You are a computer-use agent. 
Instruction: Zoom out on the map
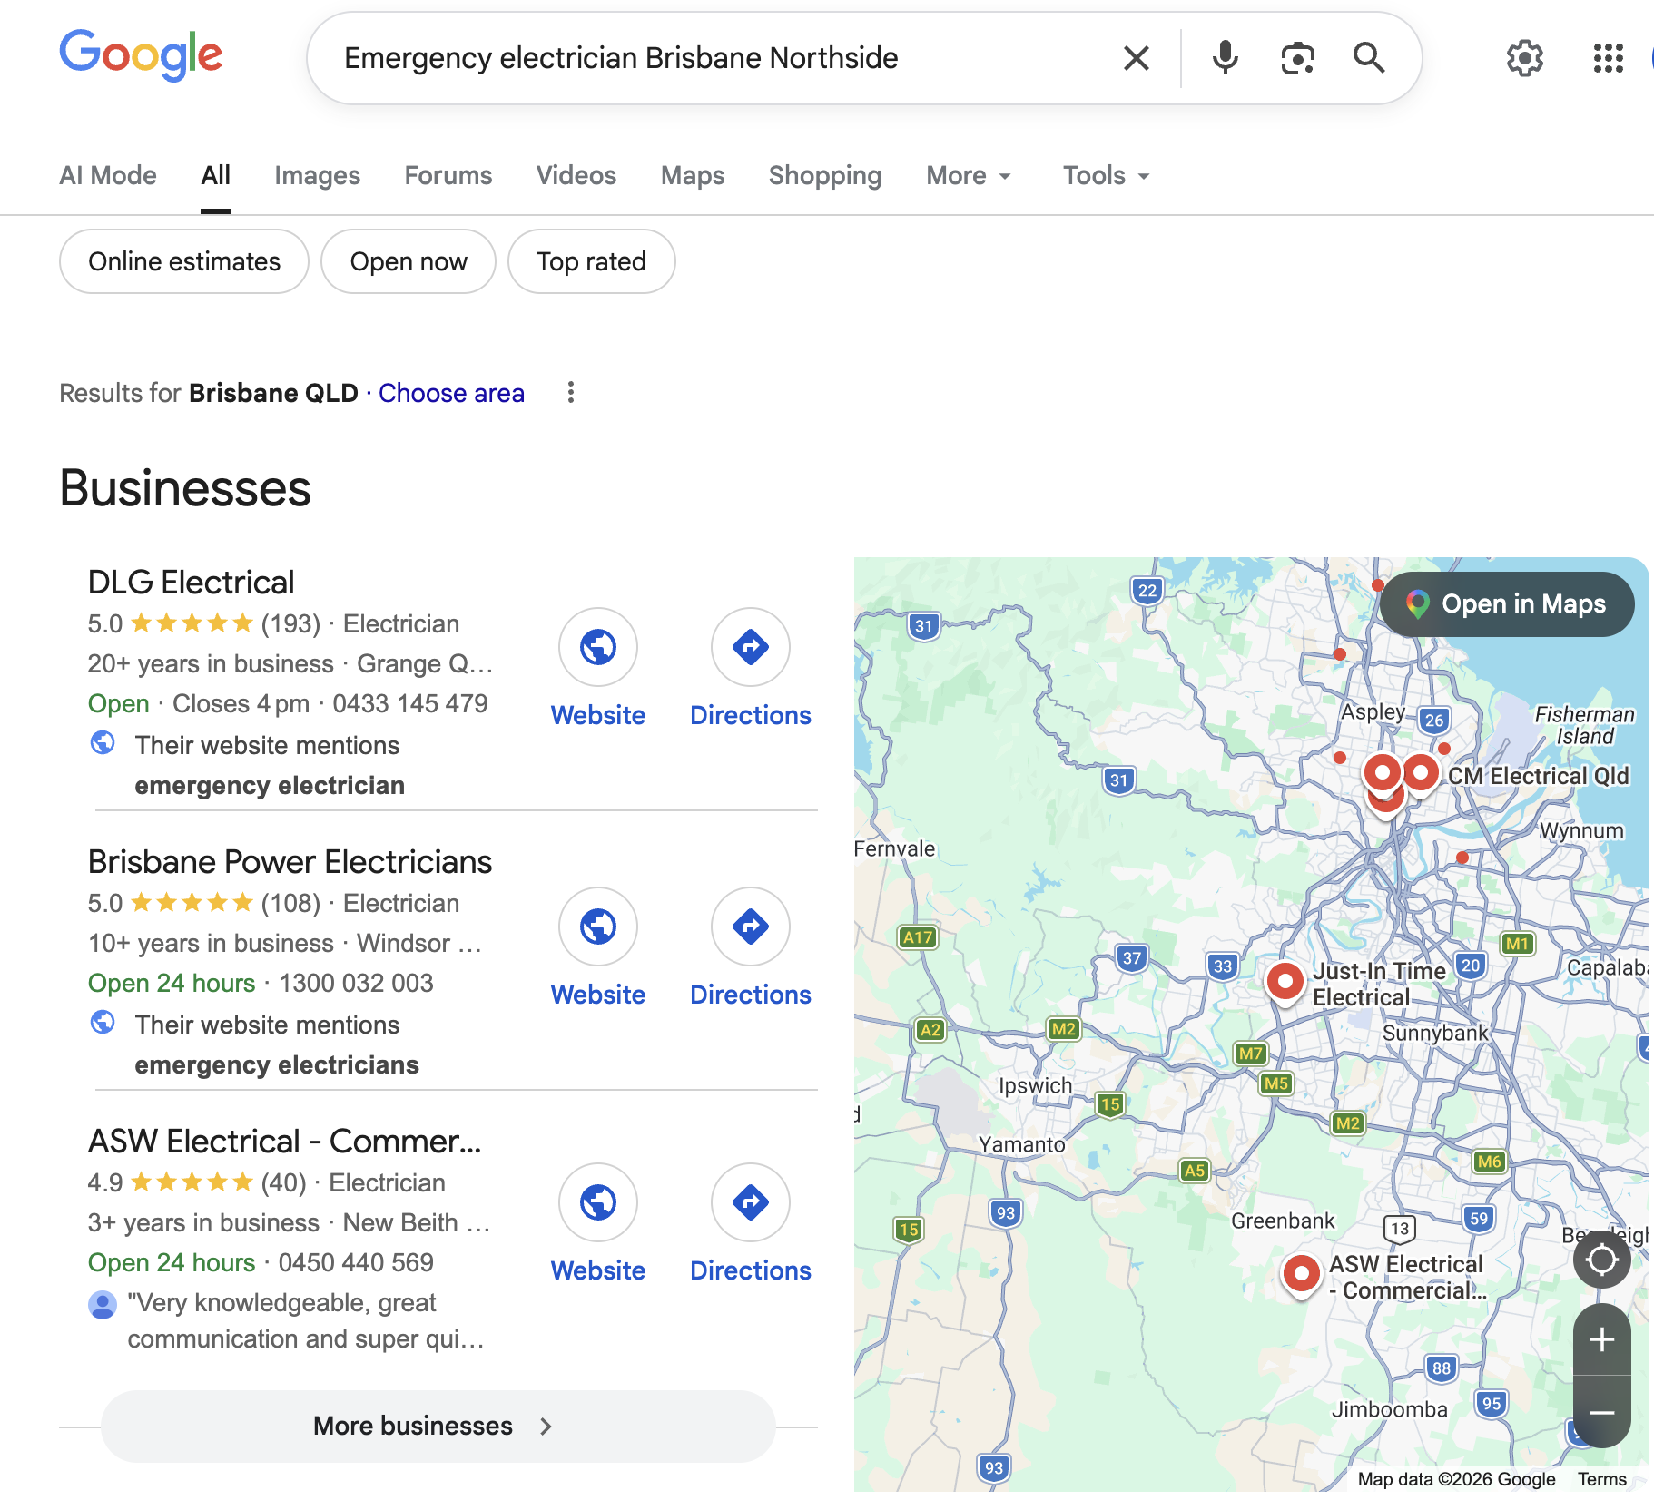coord(1601,1412)
